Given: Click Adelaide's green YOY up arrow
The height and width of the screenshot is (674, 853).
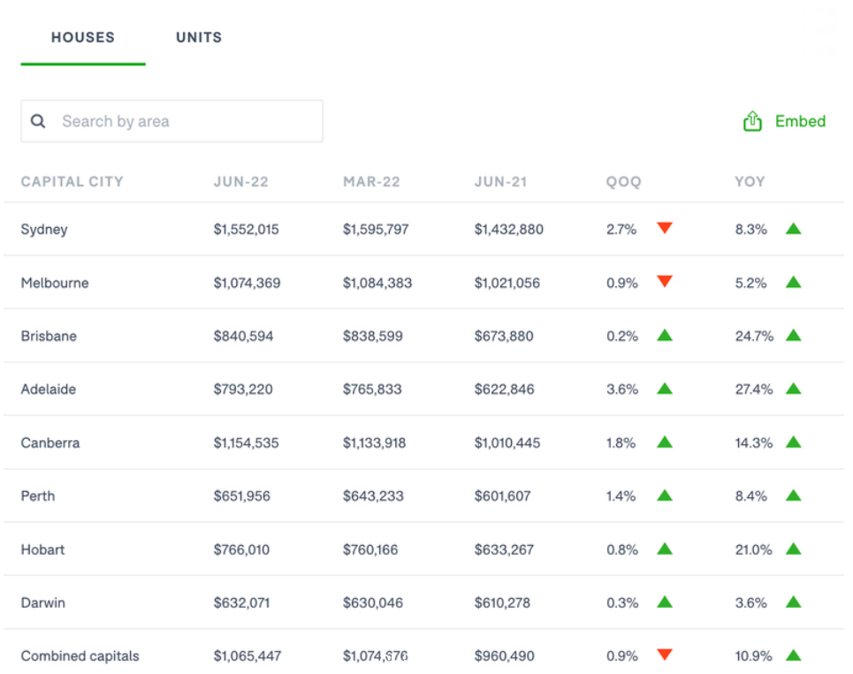Looking at the screenshot, I should point(794,388).
